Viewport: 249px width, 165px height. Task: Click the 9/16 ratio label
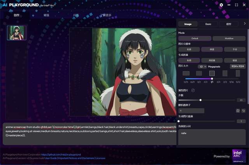coord(231,82)
